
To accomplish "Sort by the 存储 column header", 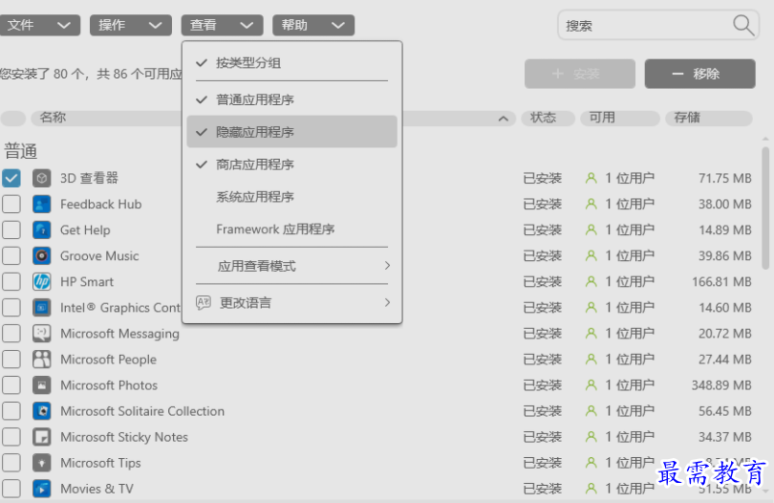I will point(708,118).
